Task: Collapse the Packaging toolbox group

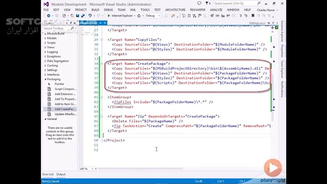Action: coord(45,79)
